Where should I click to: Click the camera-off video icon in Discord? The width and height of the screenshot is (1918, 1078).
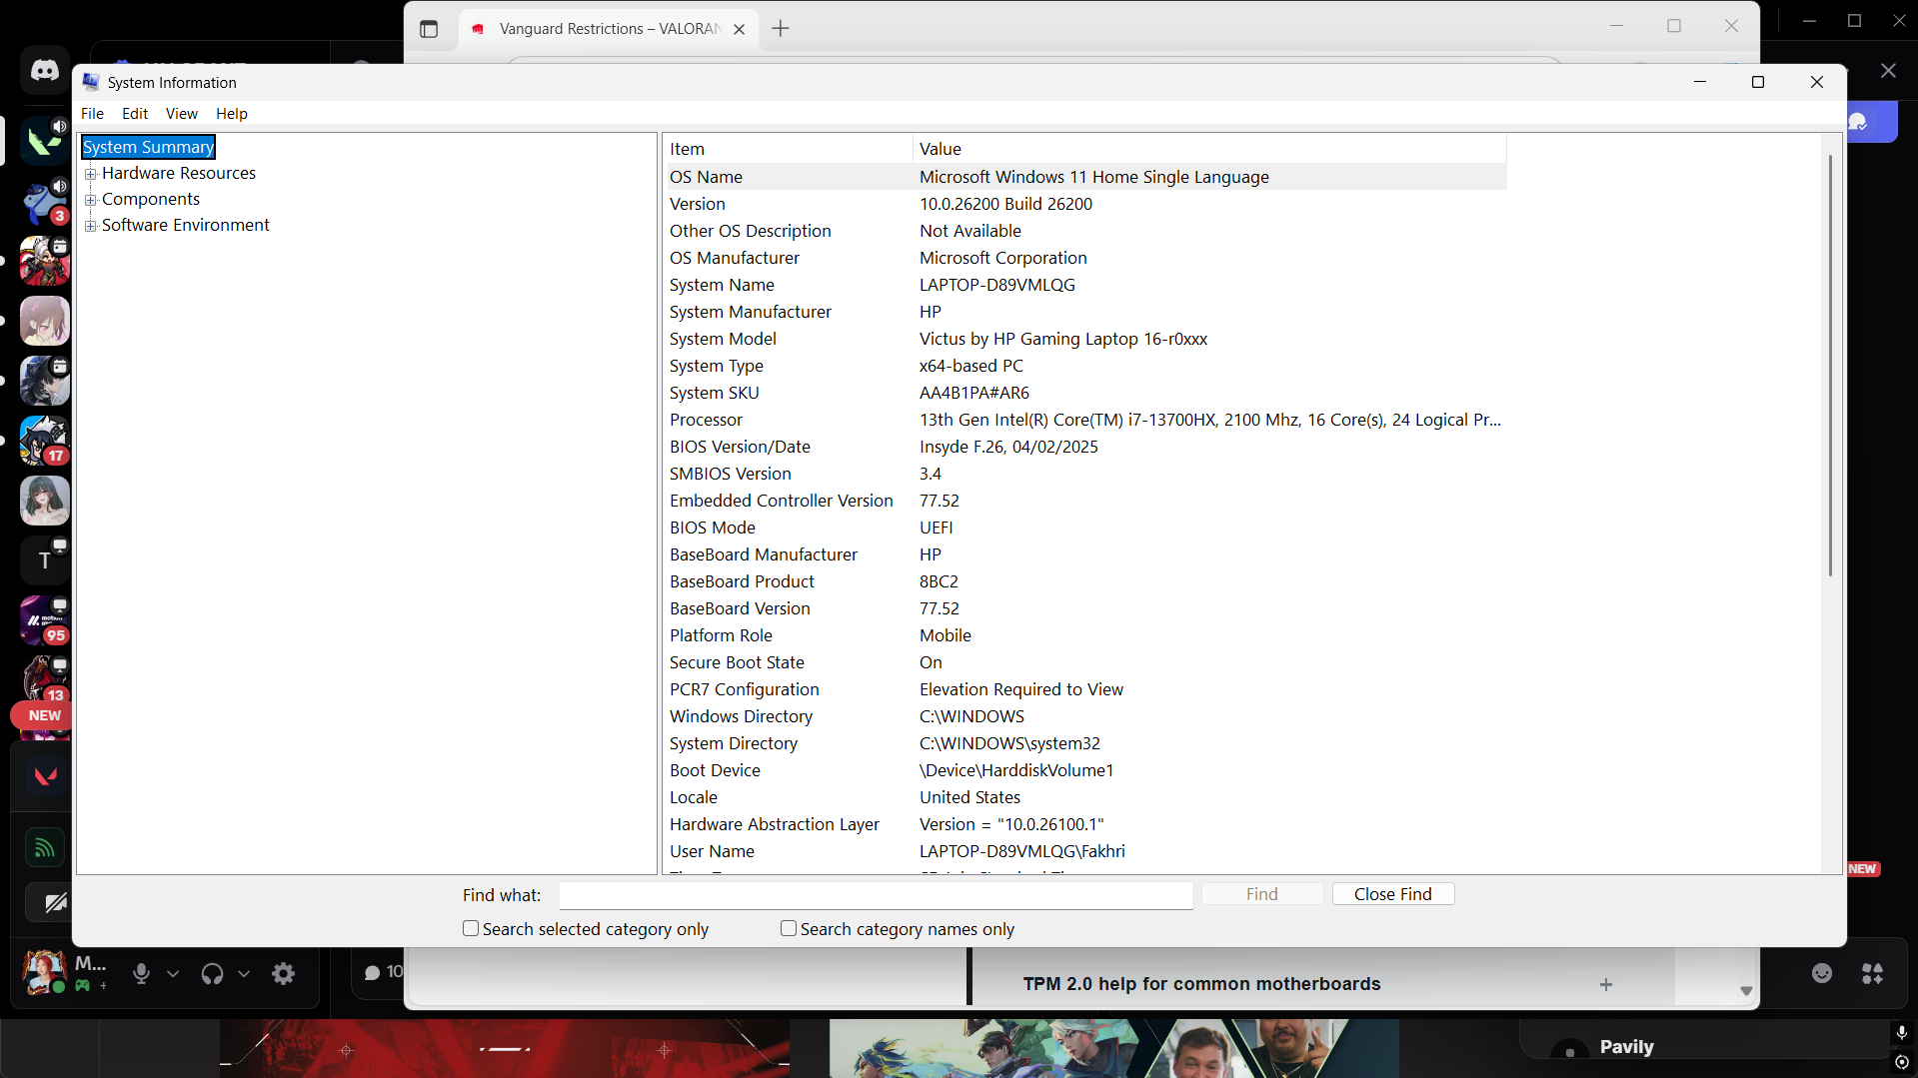[55, 903]
